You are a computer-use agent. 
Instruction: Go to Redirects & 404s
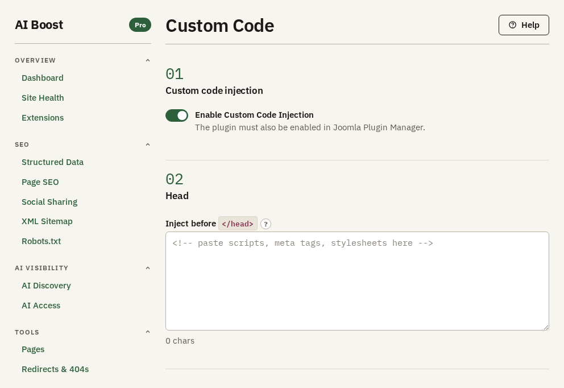tap(55, 369)
